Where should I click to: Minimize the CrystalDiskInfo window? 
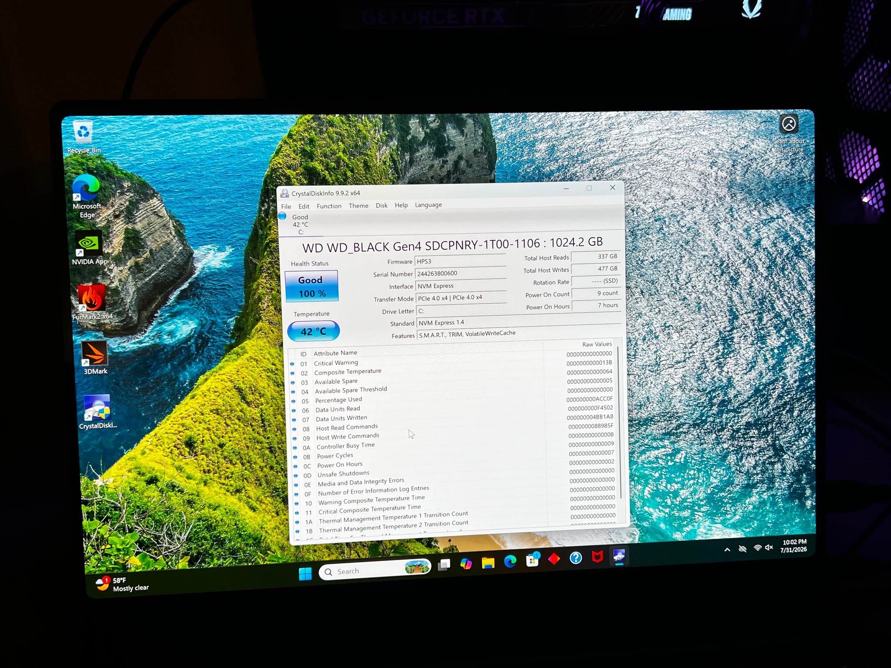pos(566,189)
